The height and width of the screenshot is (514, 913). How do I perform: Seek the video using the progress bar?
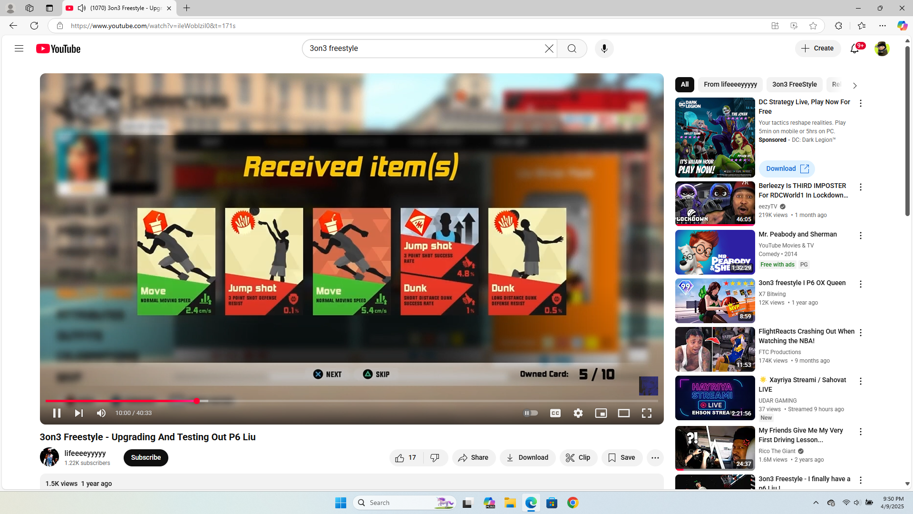352,401
